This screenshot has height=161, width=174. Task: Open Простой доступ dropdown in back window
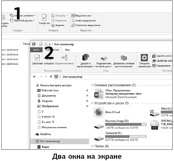click(x=22, y=21)
